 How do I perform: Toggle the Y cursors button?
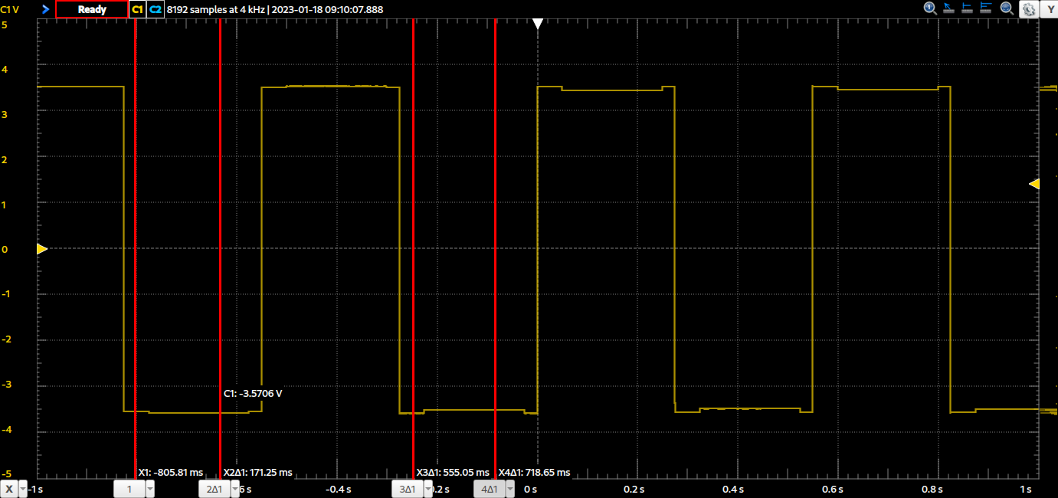pyautogui.click(x=1048, y=9)
